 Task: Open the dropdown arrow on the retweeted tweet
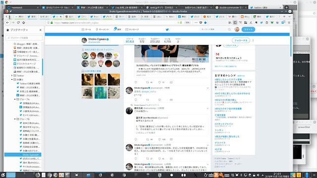pyautogui.click(x=208, y=108)
